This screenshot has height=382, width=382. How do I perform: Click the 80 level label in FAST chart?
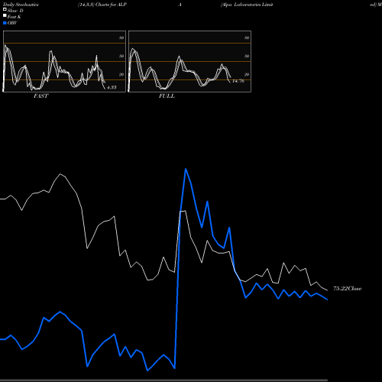121,37
